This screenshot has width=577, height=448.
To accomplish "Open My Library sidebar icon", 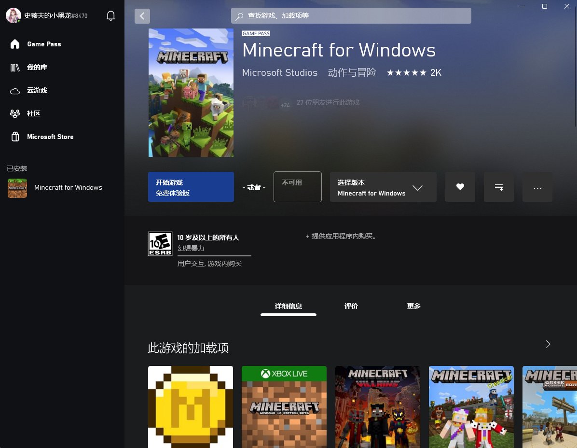I will (15, 68).
